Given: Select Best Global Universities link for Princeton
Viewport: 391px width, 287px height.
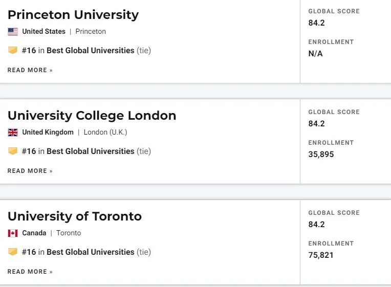Looking at the screenshot, I should [91, 50].
